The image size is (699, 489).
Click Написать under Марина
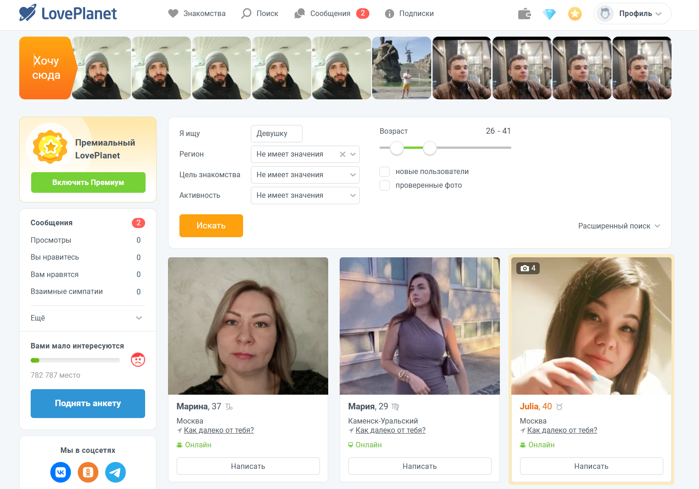248,466
